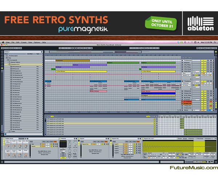Viewport: 218px width, 175px height.
Task: Open the Options menu
Action: point(37,42)
